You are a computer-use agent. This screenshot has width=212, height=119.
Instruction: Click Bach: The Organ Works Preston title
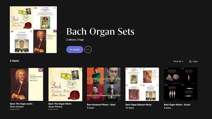click(x=60, y=104)
